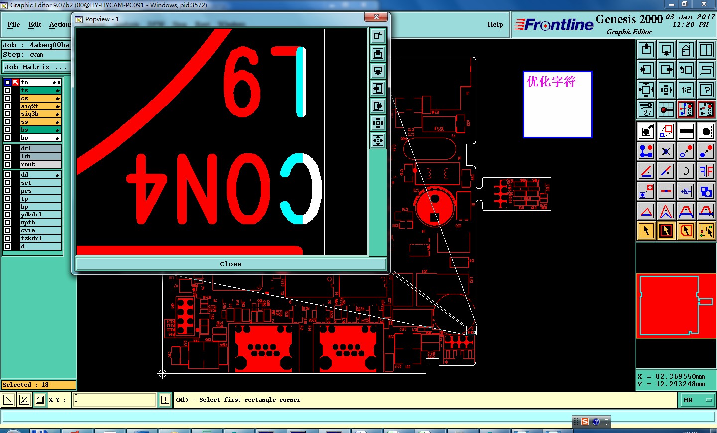Select the add feature pad icon

coord(706,131)
